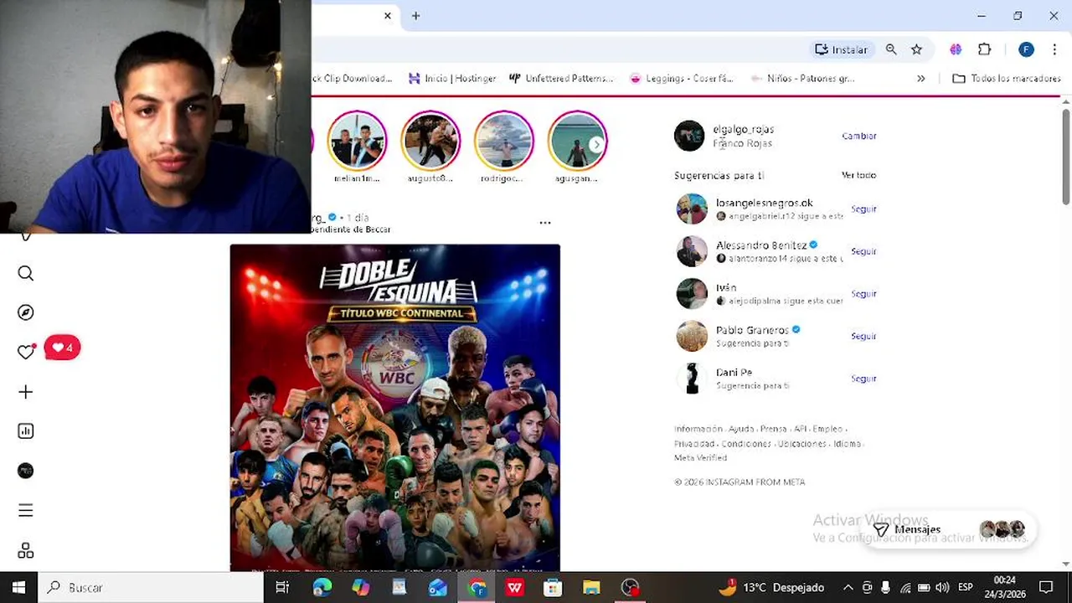Open profile avatar icon in left sidebar

26,471
